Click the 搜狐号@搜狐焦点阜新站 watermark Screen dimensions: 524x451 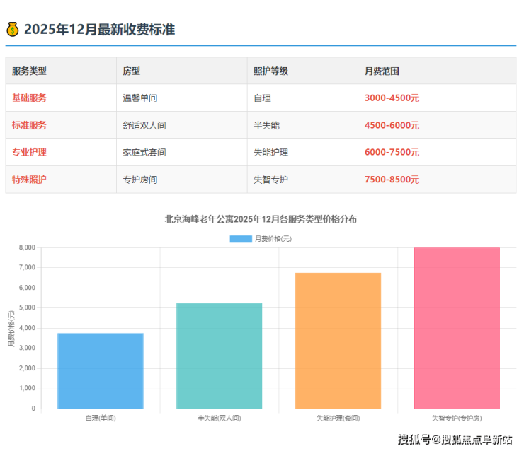click(x=455, y=439)
